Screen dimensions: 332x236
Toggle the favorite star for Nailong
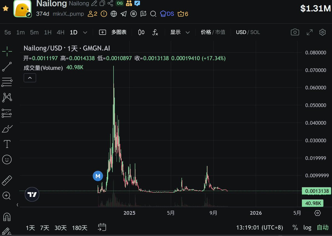(6, 8)
